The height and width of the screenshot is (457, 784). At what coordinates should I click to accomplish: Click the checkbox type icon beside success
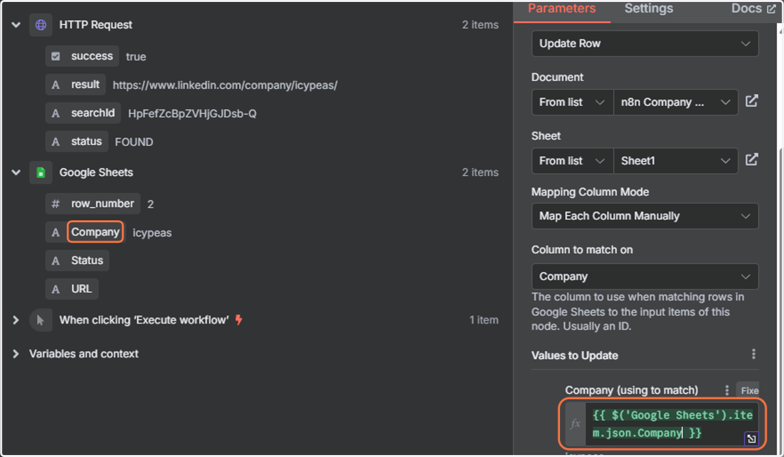(x=56, y=56)
